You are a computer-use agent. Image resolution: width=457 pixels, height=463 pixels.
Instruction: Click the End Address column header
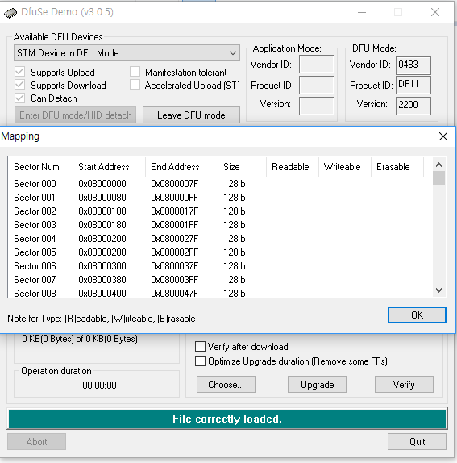181,167
